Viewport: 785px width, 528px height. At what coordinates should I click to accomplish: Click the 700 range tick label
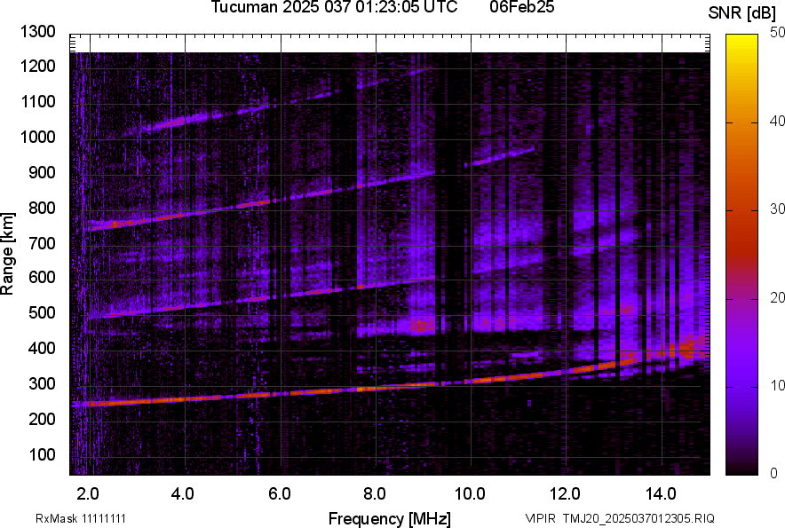pos(43,243)
